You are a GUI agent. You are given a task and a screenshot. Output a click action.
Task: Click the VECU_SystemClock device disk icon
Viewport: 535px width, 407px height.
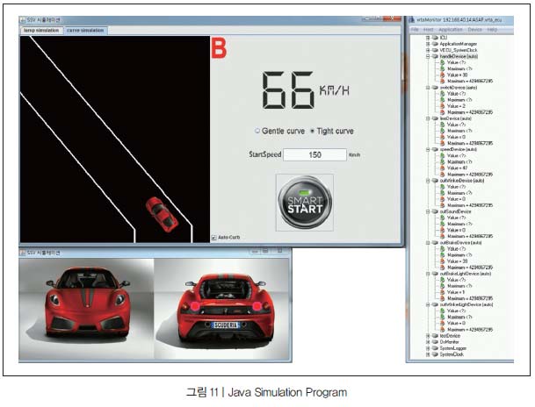tap(435, 50)
